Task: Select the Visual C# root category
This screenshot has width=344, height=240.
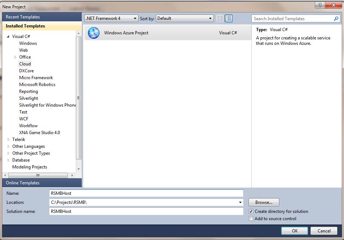Action: (x=21, y=37)
